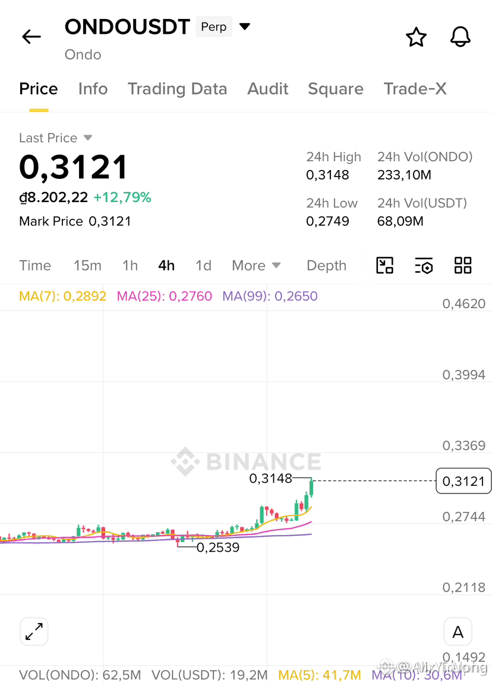This screenshot has height=682, width=492.
Task: Open the Trading Data tab
Action: pyautogui.click(x=177, y=89)
